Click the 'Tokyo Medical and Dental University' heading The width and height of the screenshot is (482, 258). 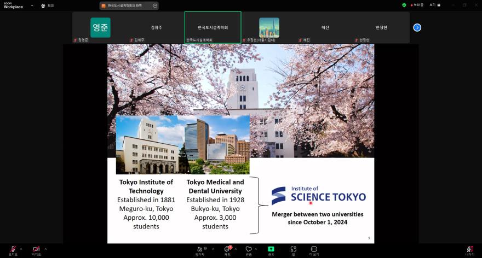(215, 186)
